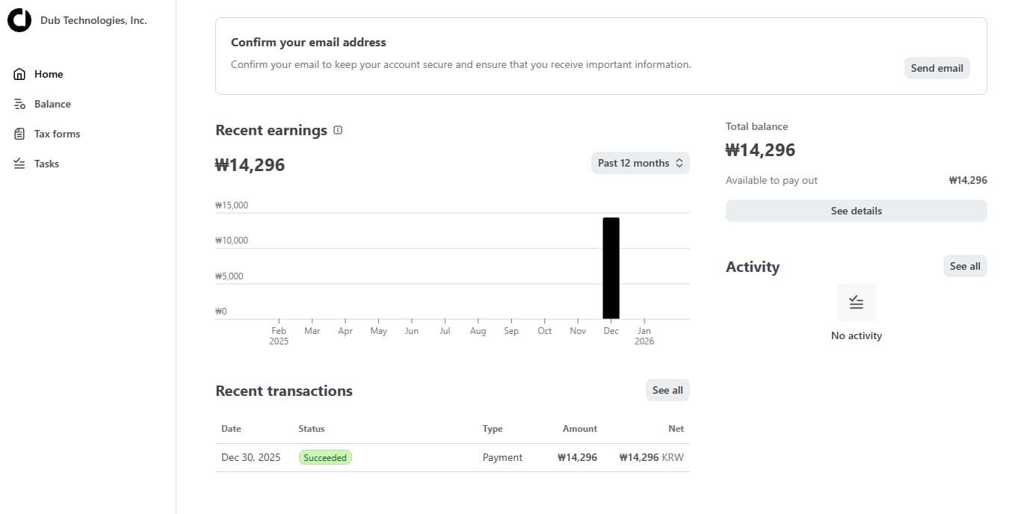This screenshot has width=1018, height=514.
Task: Click the December bar on the earnings chart
Action: coord(611,267)
